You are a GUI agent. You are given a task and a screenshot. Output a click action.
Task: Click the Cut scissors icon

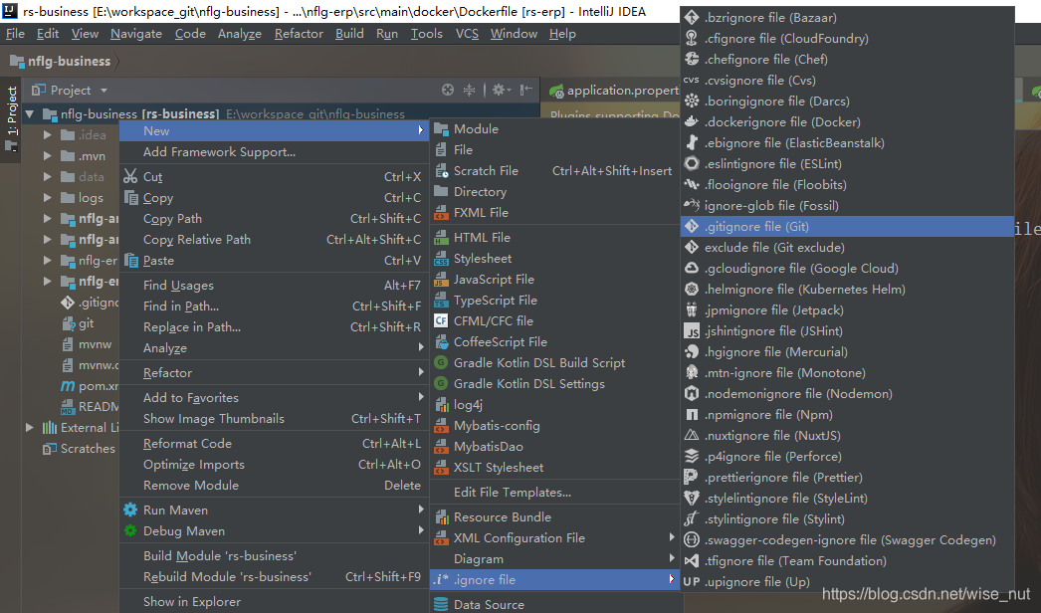tap(130, 177)
